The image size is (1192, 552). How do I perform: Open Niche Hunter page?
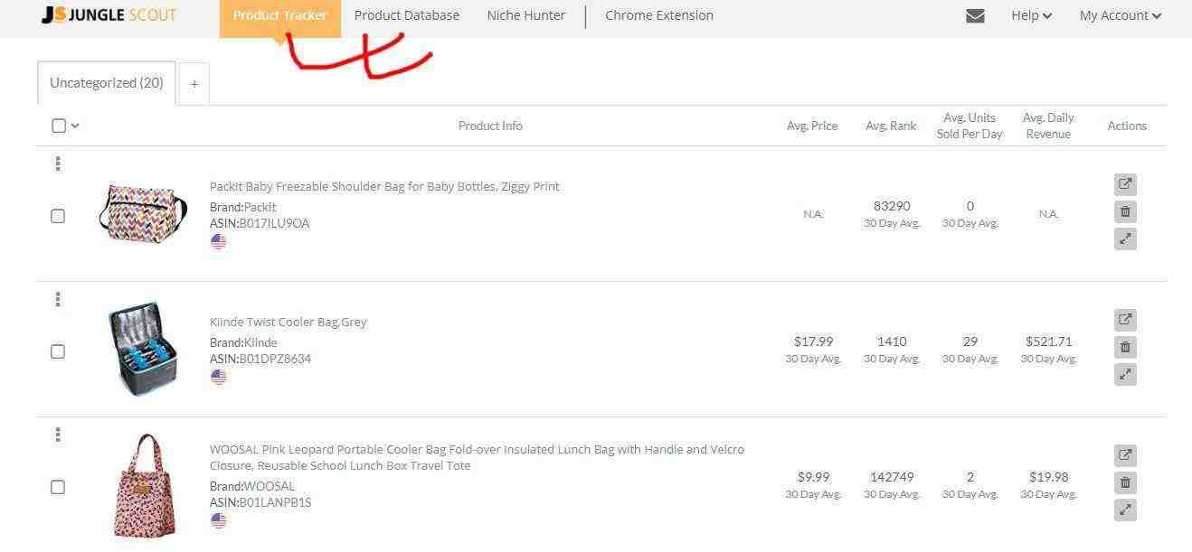[x=526, y=15]
